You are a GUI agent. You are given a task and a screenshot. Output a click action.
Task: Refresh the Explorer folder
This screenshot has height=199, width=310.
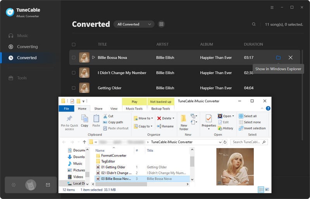tap(225, 142)
